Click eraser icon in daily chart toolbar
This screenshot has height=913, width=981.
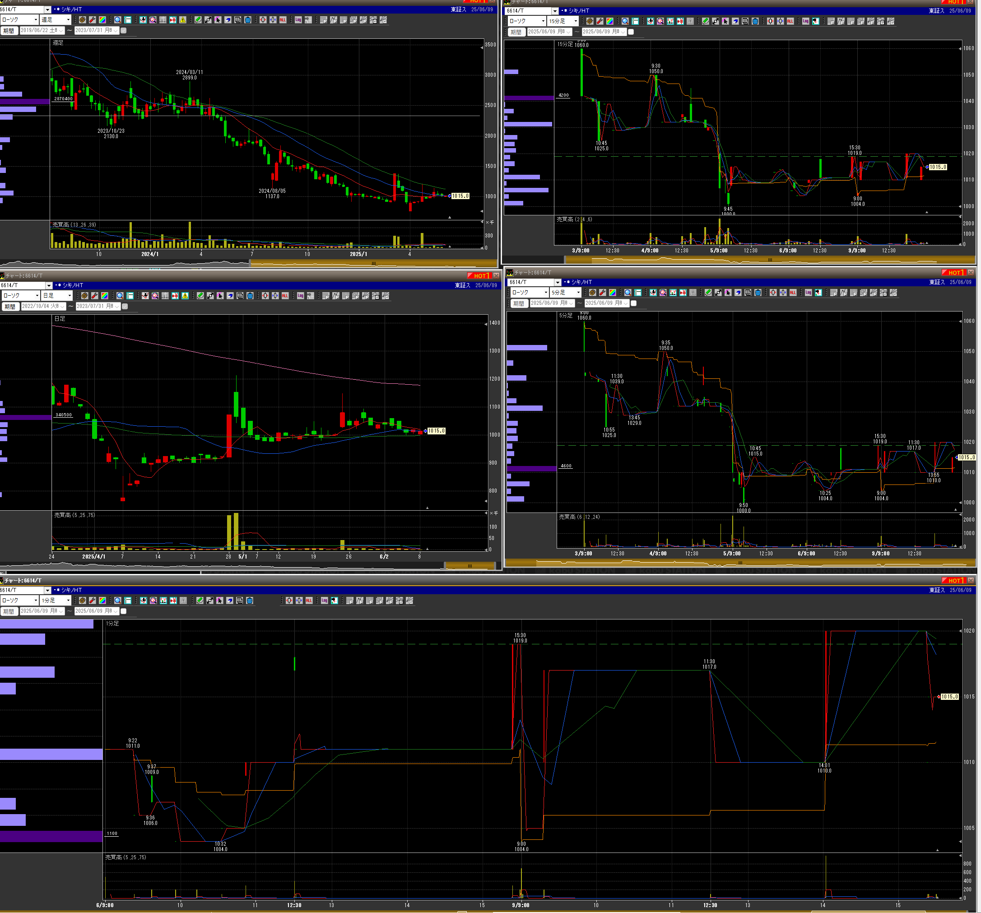pyautogui.click(x=230, y=296)
